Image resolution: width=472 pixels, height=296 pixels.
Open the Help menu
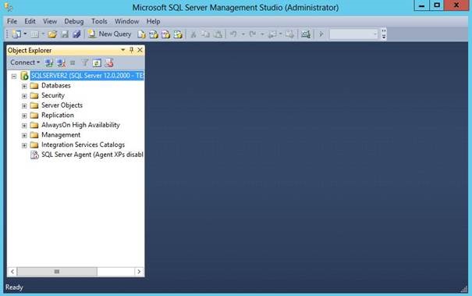pyautogui.click(x=153, y=21)
